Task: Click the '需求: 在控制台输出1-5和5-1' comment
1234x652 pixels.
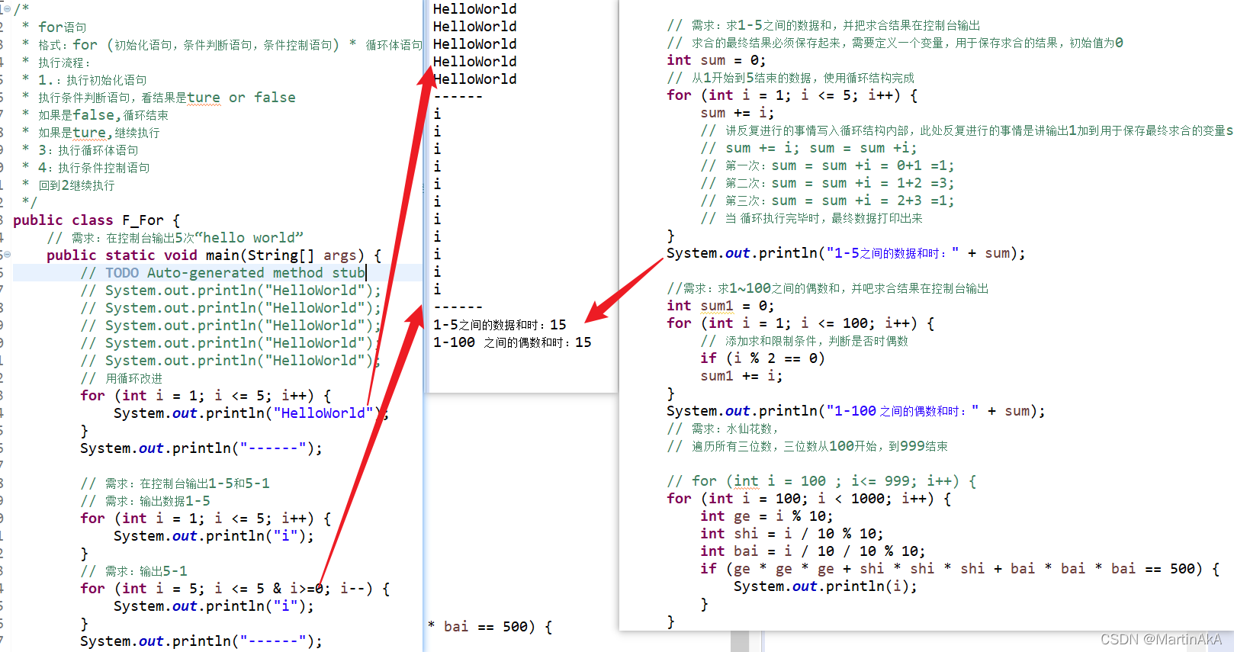Action: (x=175, y=483)
